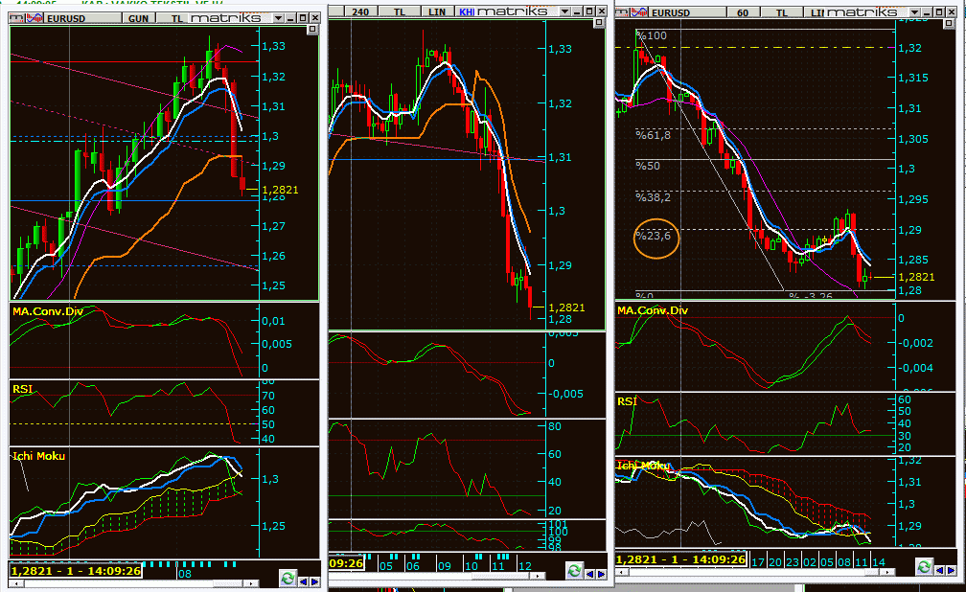Click horizontal scrollbar thumb in middle 240 window
The width and height of the screenshot is (966, 592).
click(502, 576)
